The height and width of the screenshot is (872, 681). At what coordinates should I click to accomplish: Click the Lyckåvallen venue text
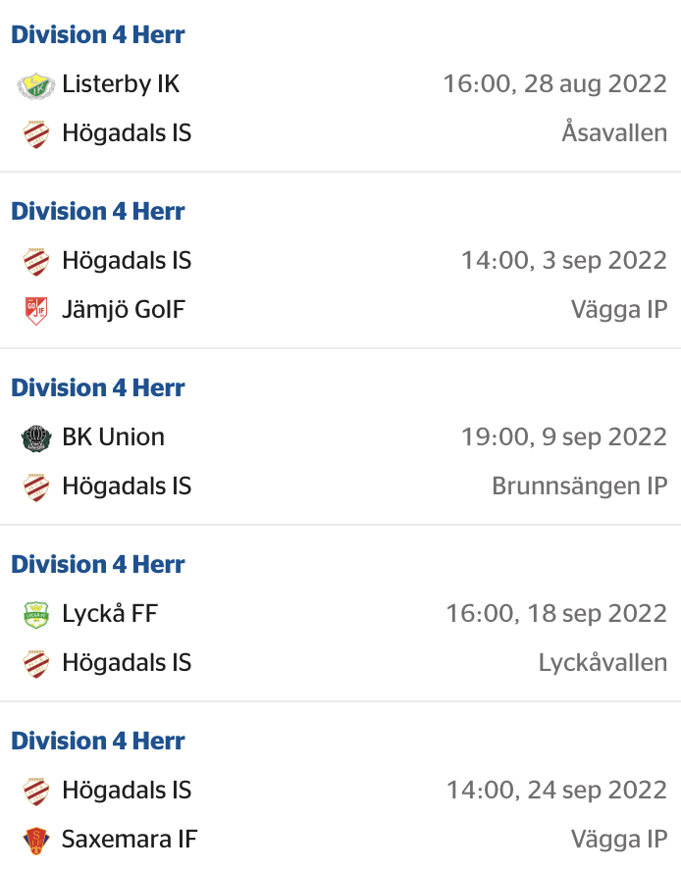pyautogui.click(x=602, y=663)
